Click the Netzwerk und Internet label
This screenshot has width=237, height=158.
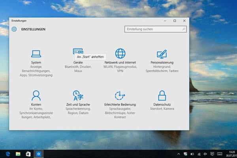[120, 62]
